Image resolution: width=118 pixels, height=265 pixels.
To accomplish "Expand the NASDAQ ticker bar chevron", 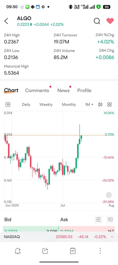I will (112, 237).
